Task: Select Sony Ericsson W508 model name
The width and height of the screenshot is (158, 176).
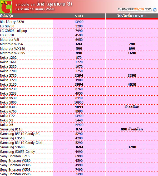Action: [15, 170]
